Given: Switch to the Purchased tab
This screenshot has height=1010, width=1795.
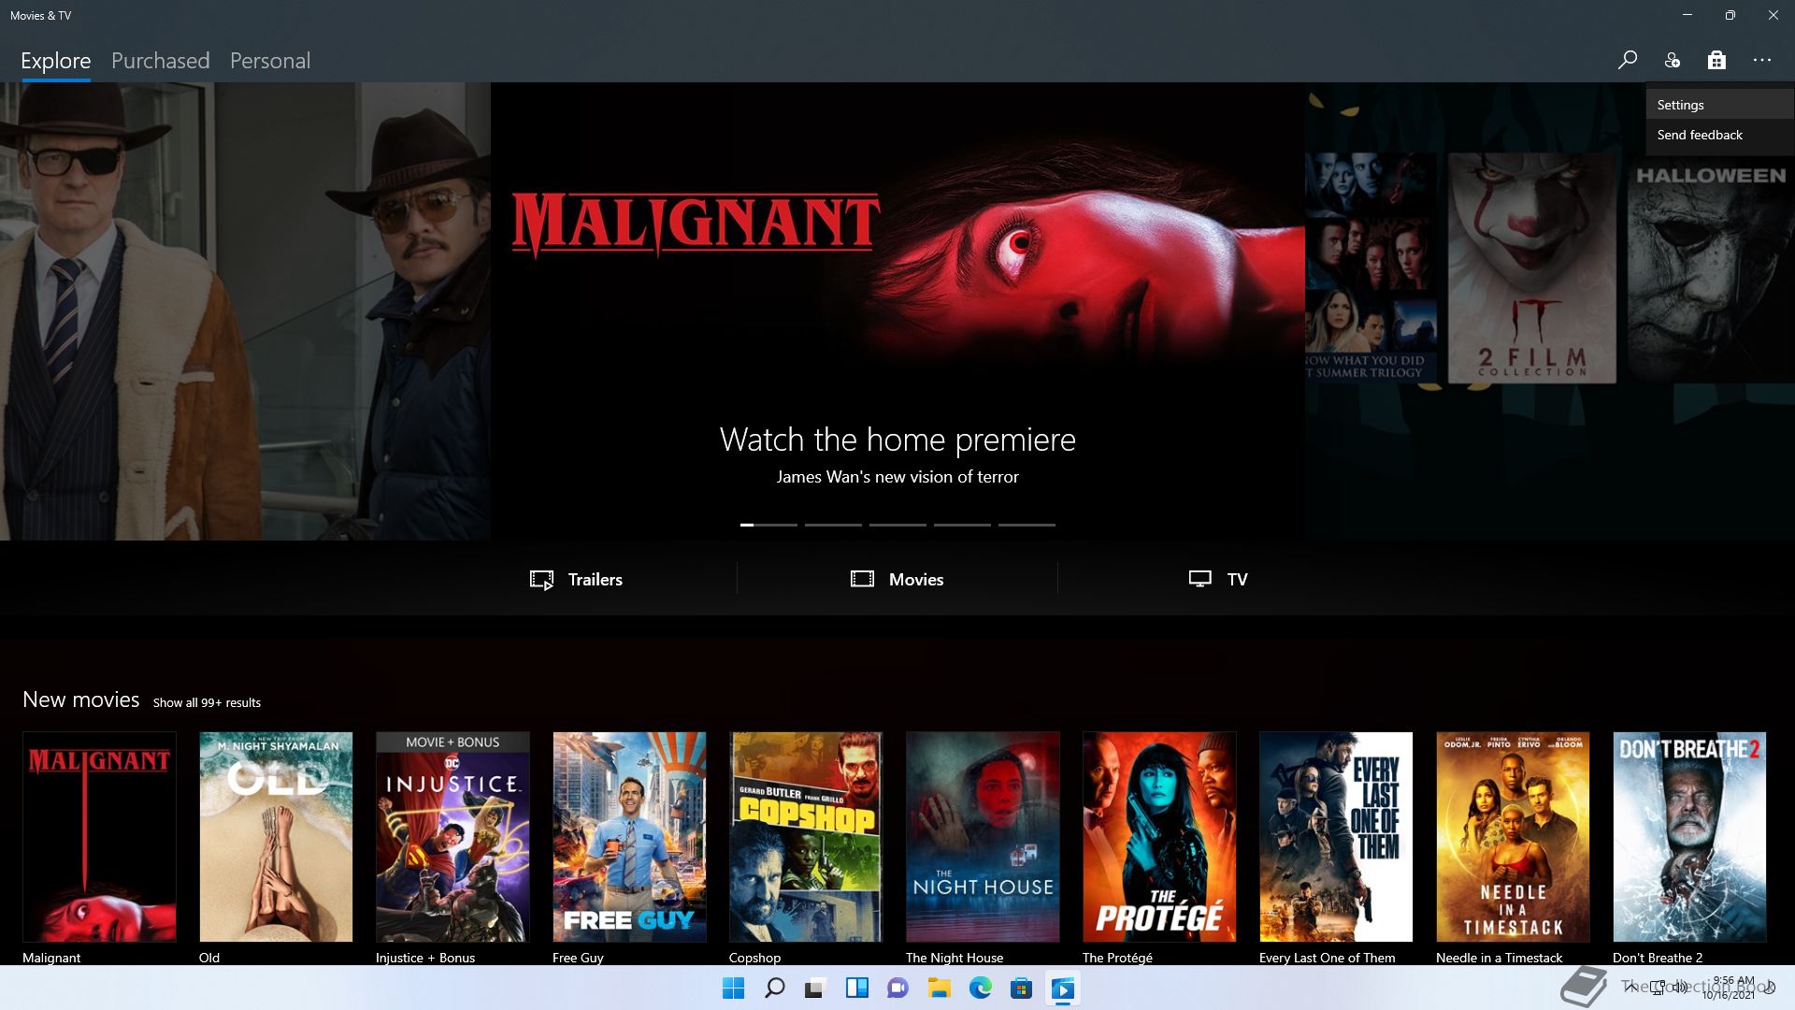Looking at the screenshot, I should pyautogui.click(x=161, y=61).
